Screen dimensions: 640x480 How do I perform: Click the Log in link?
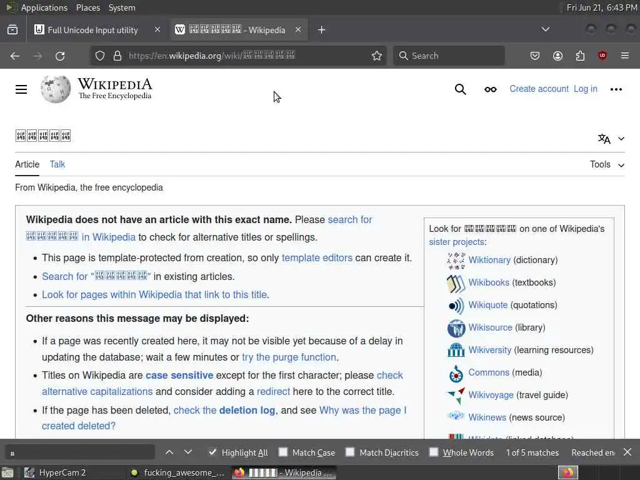585,89
